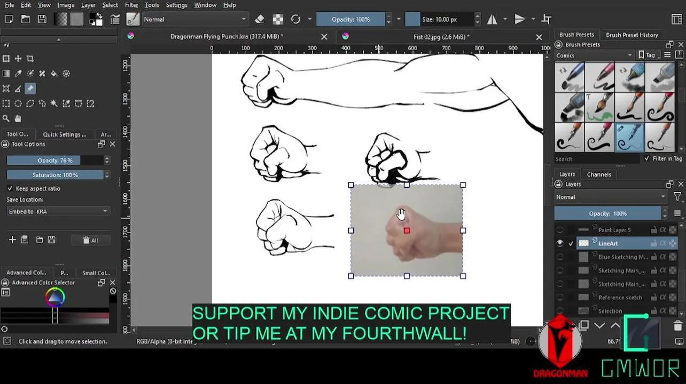Show the Reference sketch layer
The image size is (686, 384).
pyautogui.click(x=560, y=297)
